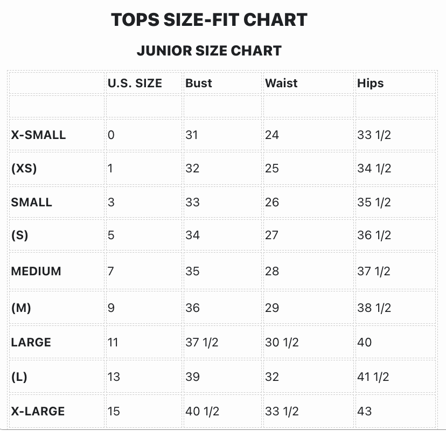Click the TOPS SIZE-FIT CHART title
Screen dimensions: 446x431
209,20
